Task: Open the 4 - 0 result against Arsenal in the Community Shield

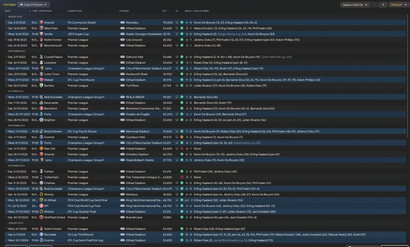Action: click(189, 23)
